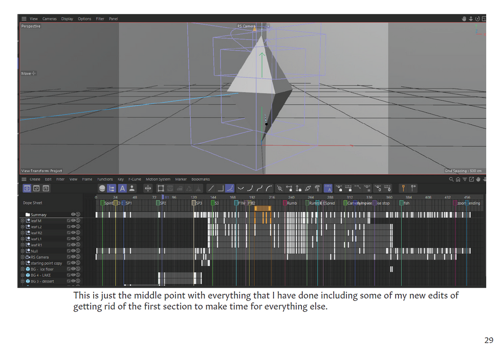Click the paint roller icon in toolbar
This screenshot has height=349, width=501.
[x=317, y=189]
